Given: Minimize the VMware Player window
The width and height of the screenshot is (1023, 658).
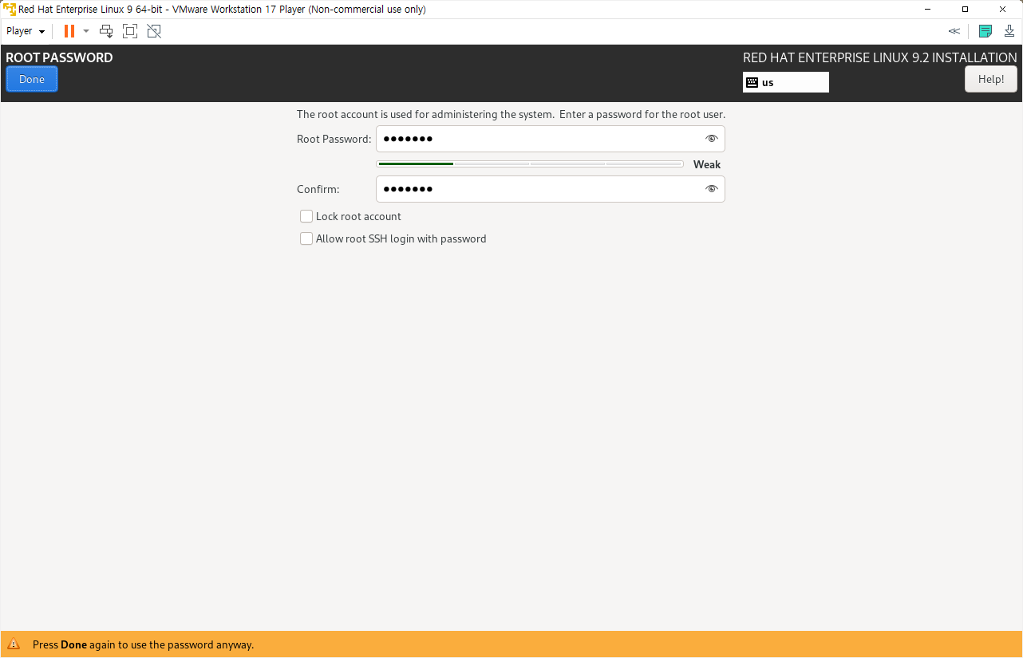Looking at the screenshot, I should pyautogui.click(x=928, y=10).
